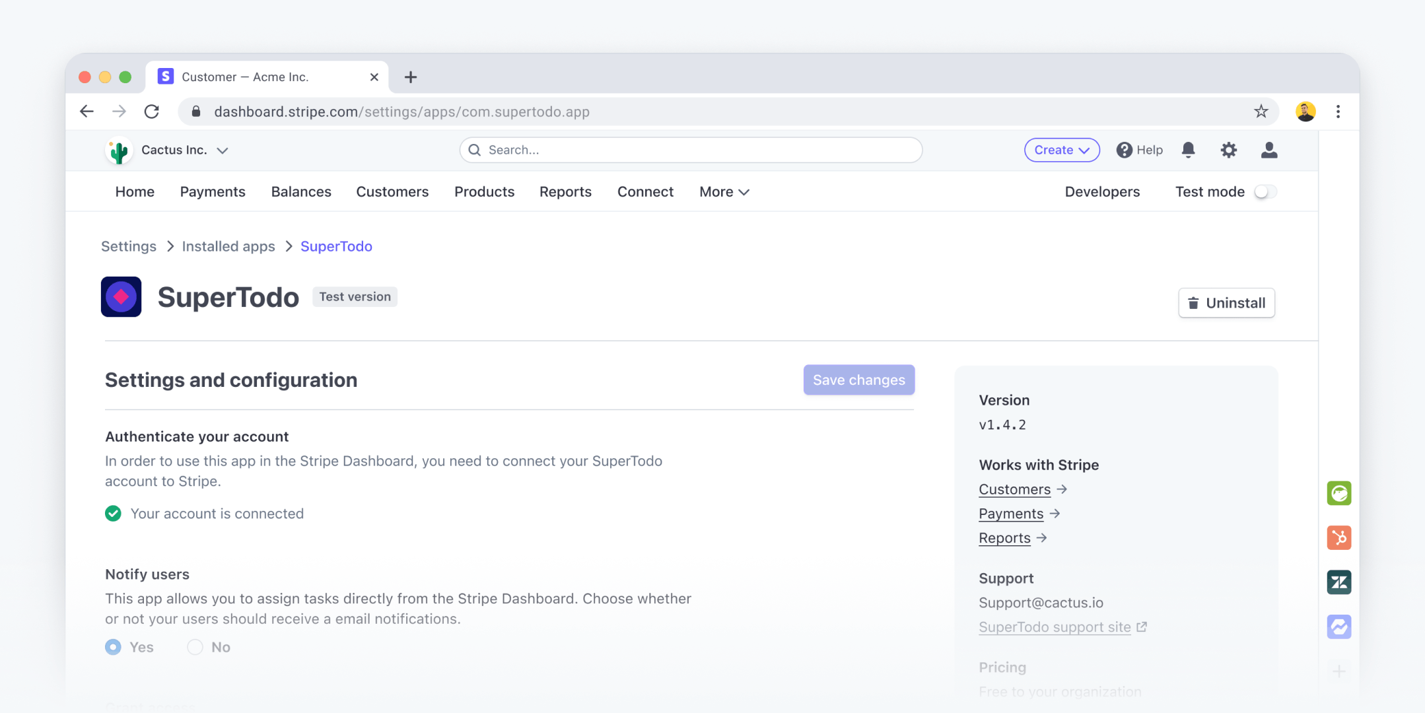Open the Customers navigation menu item
Image resolution: width=1425 pixels, height=713 pixels.
pos(393,191)
